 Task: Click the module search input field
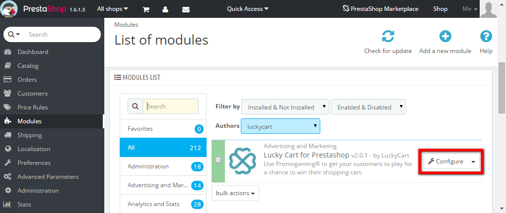coord(171,106)
